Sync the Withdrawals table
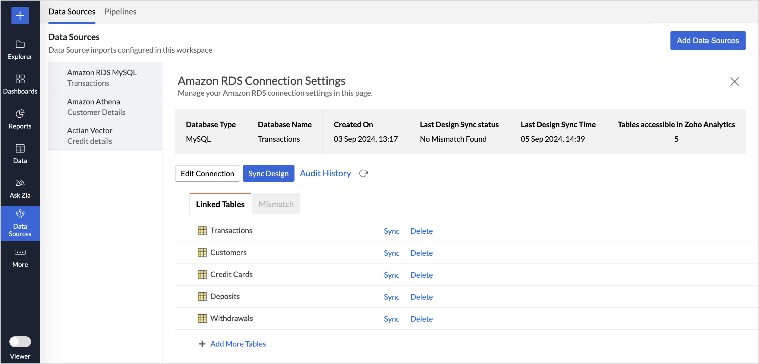This screenshot has height=364, width=759. click(392, 319)
